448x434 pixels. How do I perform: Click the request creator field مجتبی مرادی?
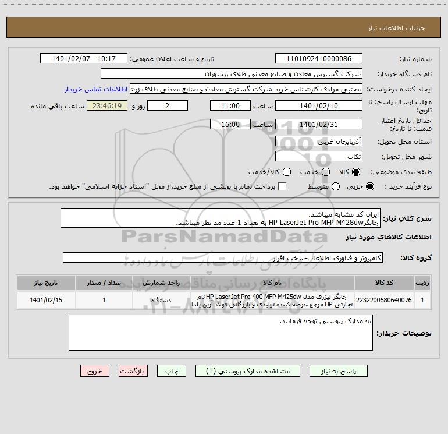coord(246,89)
